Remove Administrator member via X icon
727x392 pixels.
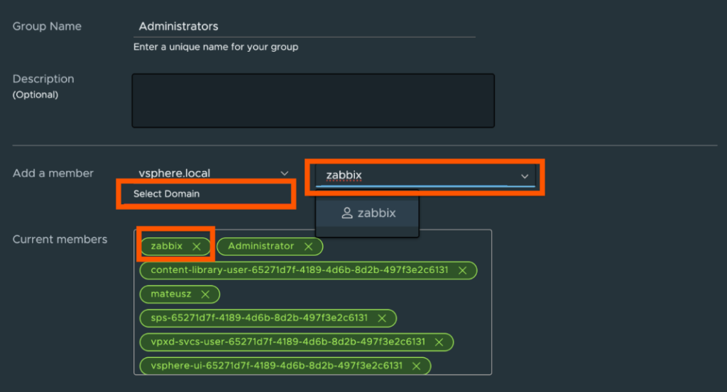click(308, 247)
